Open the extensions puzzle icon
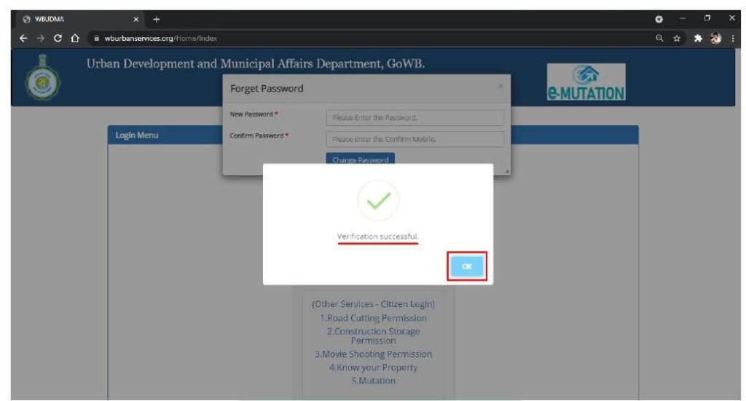Viewport: 746px width, 401px height. tap(698, 39)
